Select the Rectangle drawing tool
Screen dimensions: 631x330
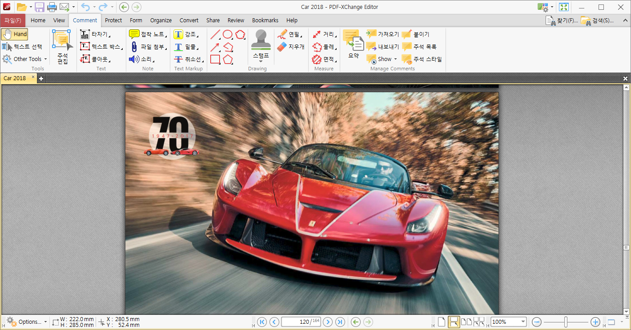tap(215, 59)
